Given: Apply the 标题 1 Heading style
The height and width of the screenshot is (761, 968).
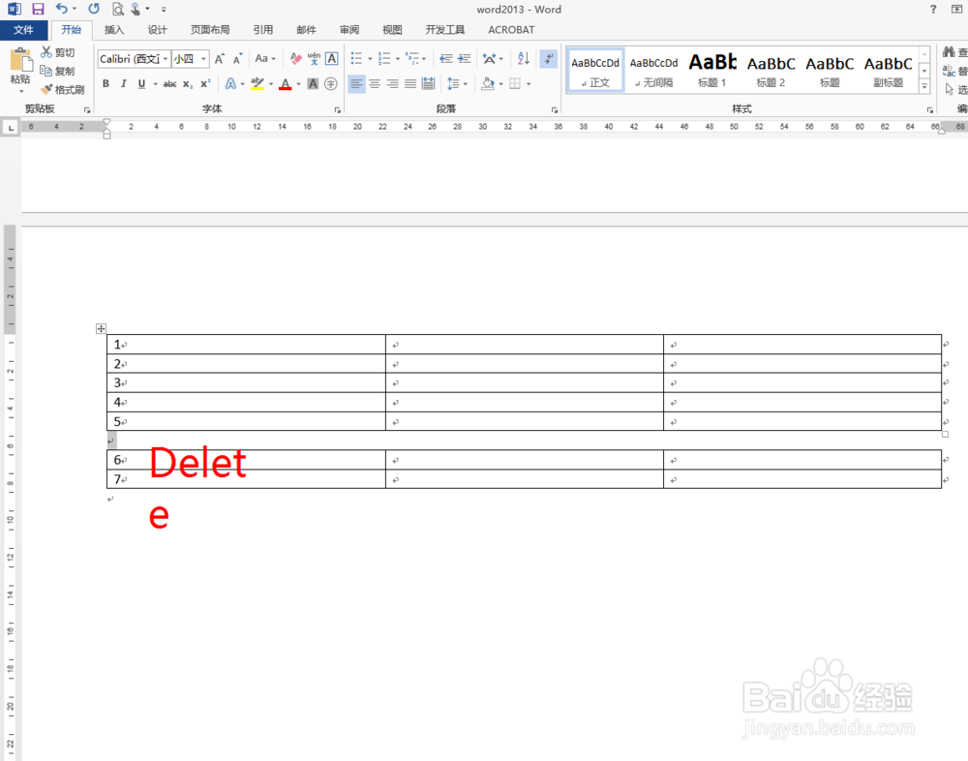Looking at the screenshot, I should click(x=711, y=71).
